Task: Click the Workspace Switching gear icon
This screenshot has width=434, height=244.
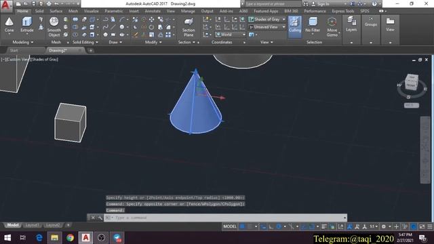Action: pos(384,226)
